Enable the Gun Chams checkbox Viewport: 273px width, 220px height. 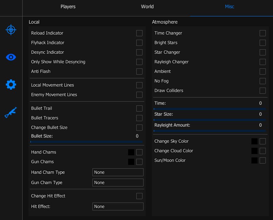click(x=139, y=162)
